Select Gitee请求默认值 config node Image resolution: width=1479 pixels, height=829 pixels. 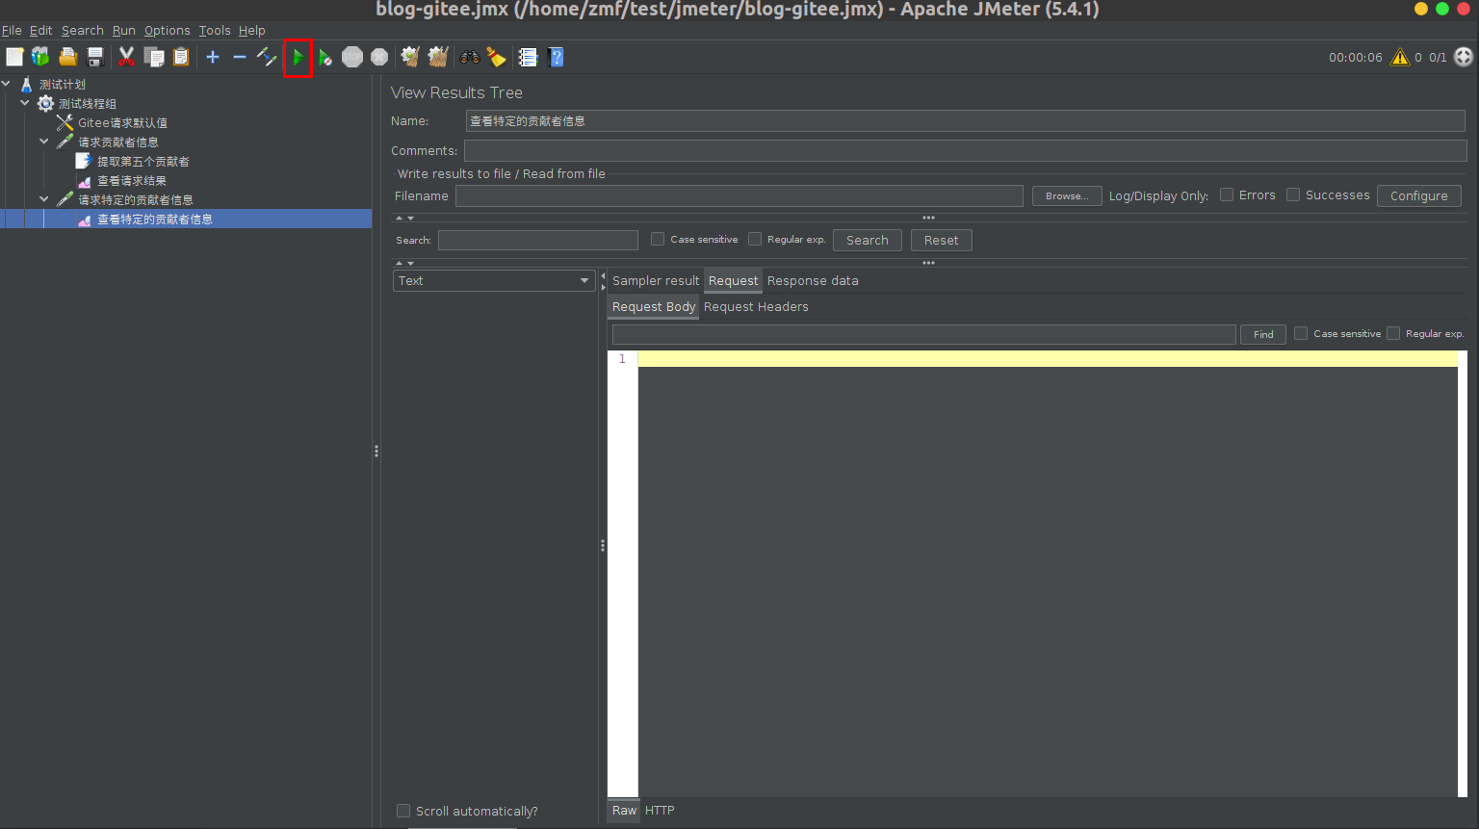pyautogui.click(x=122, y=123)
